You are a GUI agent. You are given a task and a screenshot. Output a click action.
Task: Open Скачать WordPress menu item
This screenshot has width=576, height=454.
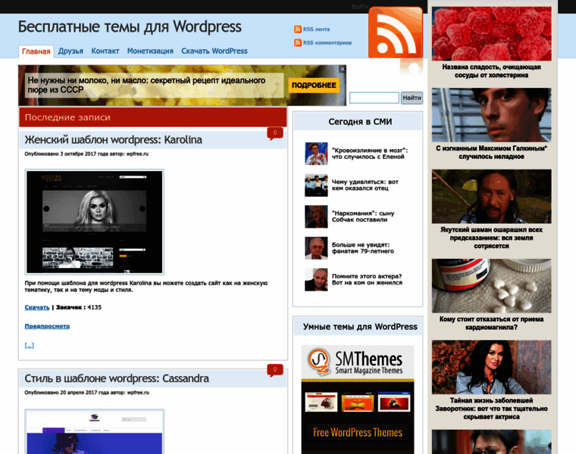click(214, 51)
